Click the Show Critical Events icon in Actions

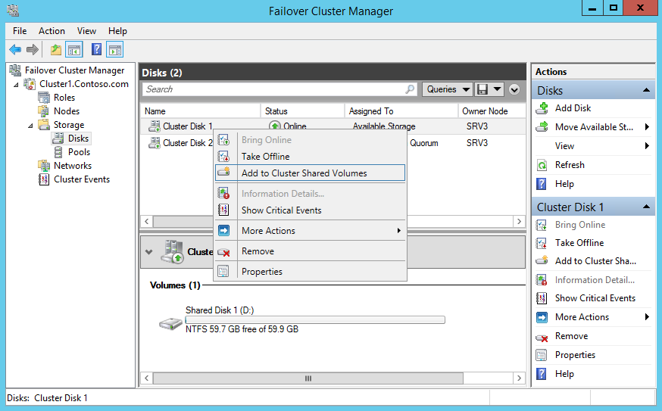click(542, 298)
